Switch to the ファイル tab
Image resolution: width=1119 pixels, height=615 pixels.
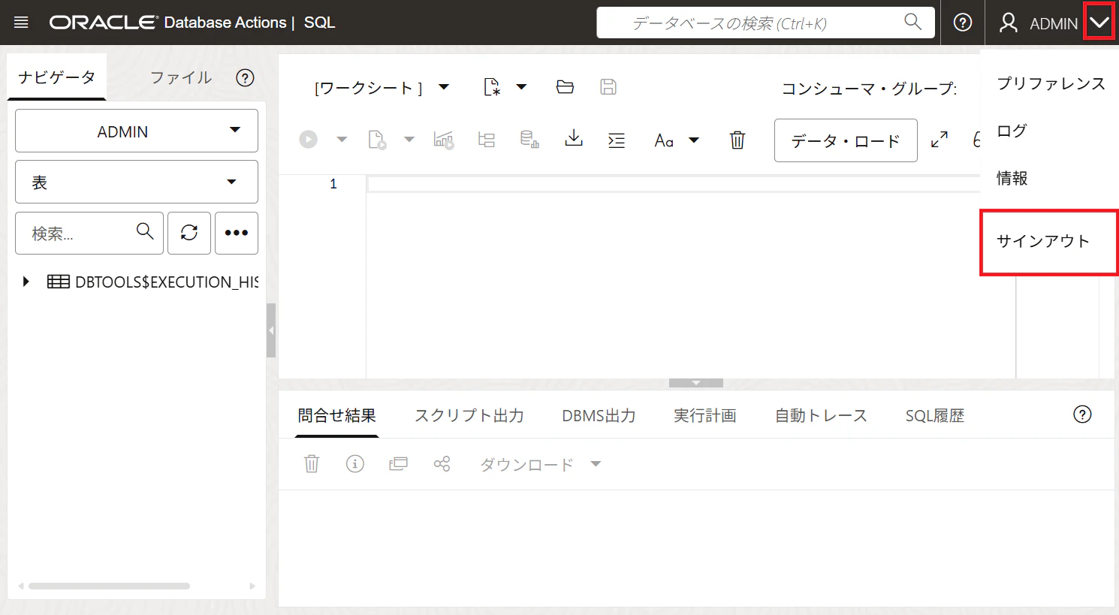click(x=181, y=77)
